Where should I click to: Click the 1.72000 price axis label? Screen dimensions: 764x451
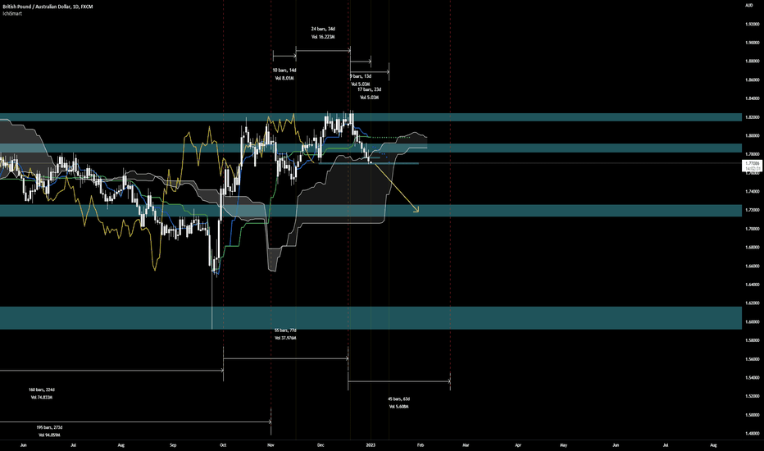point(752,210)
